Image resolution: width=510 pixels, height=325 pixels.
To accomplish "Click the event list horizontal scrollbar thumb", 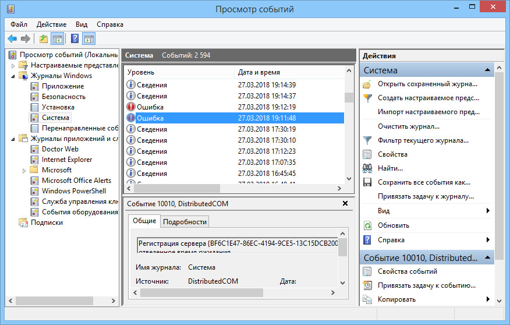I will tap(177, 188).
